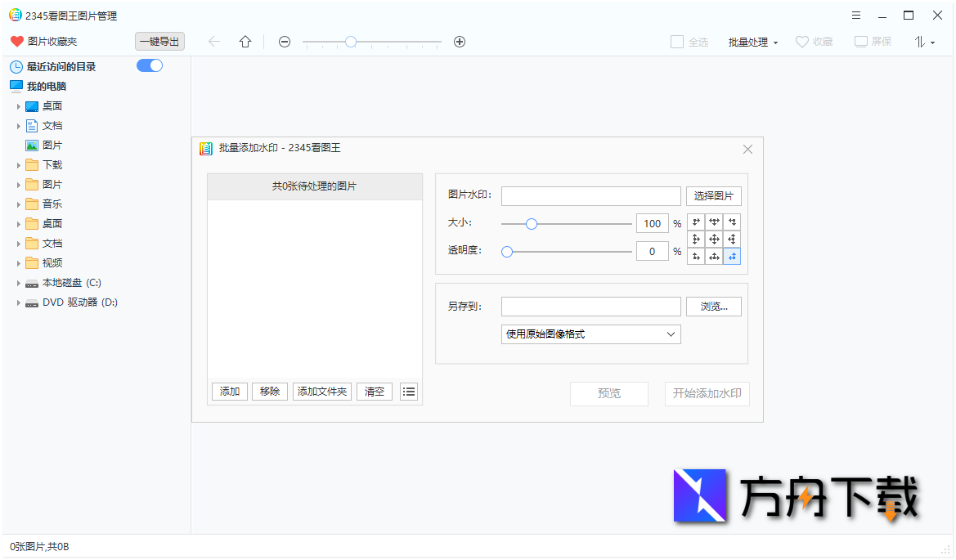Image resolution: width=956 pixels, height=560 pixels.
Task: Toggle the 最近访问的目录 switch
Action: tap(149, 65)
